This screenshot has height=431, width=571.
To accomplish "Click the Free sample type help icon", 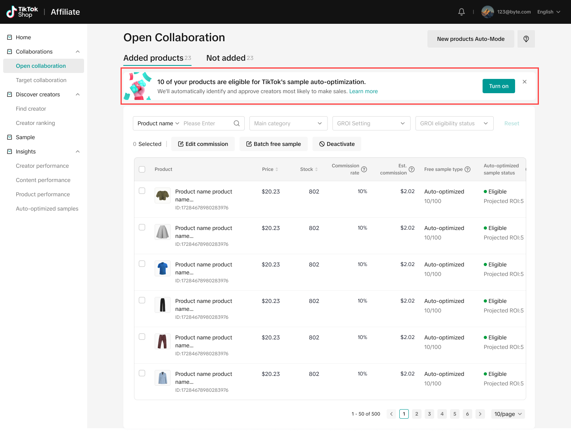I will pos(468,169).
